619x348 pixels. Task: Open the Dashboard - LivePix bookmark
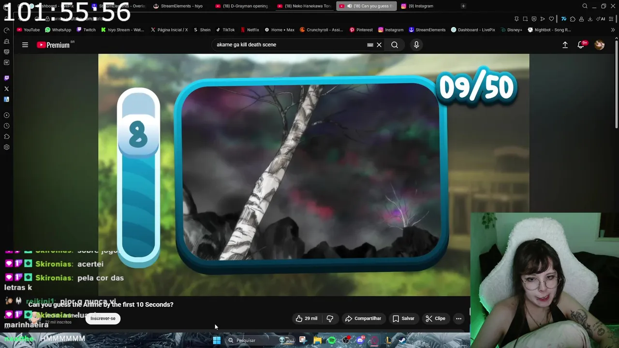pyautogui.click(x=473, y=30)
